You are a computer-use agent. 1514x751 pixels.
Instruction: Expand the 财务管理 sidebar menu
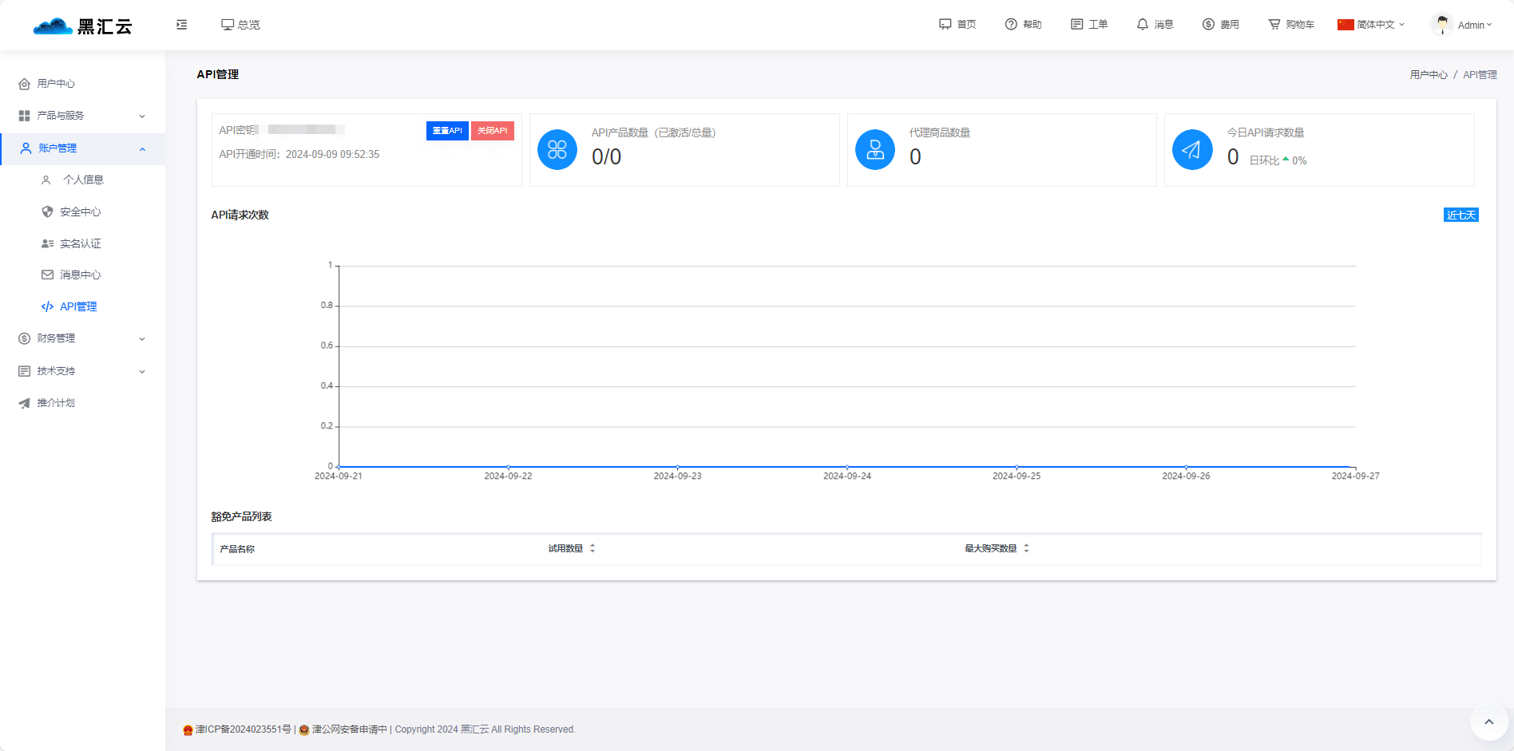[x=82, y=338]
